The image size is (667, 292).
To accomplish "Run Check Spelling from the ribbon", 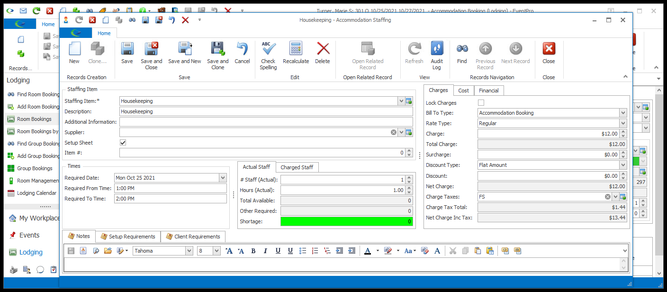I will [x=268, y=56].
